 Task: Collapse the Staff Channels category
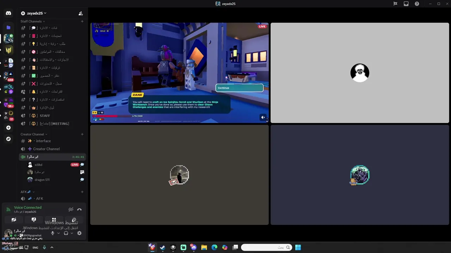pyautogui.click(x=32, y=21)
